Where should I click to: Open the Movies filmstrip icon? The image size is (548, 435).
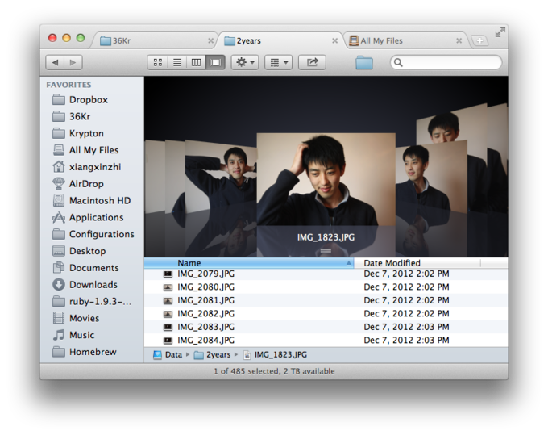tap(58, 318)
